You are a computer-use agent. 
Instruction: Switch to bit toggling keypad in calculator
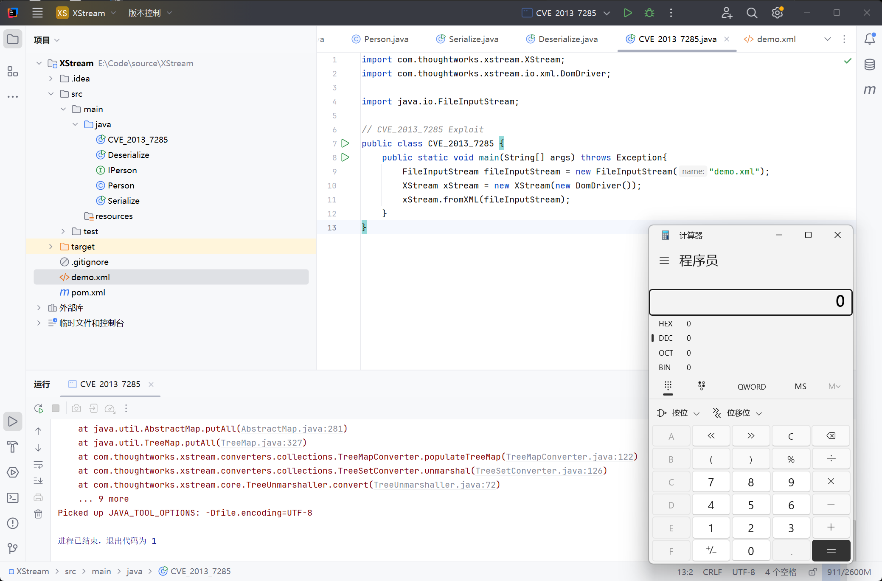[701, 386]
